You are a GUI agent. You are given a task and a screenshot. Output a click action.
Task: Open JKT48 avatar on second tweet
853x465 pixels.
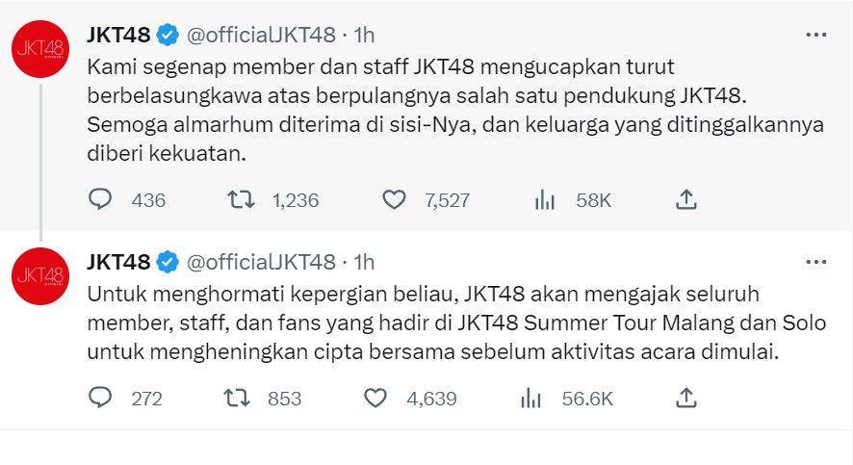[40, 276]
